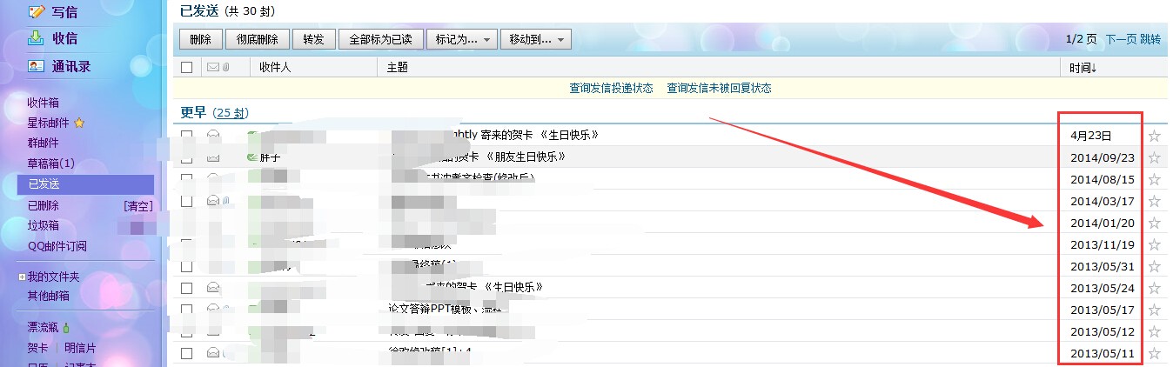Click the 查询发信未被回复状态 link

[x=719, y=88]
